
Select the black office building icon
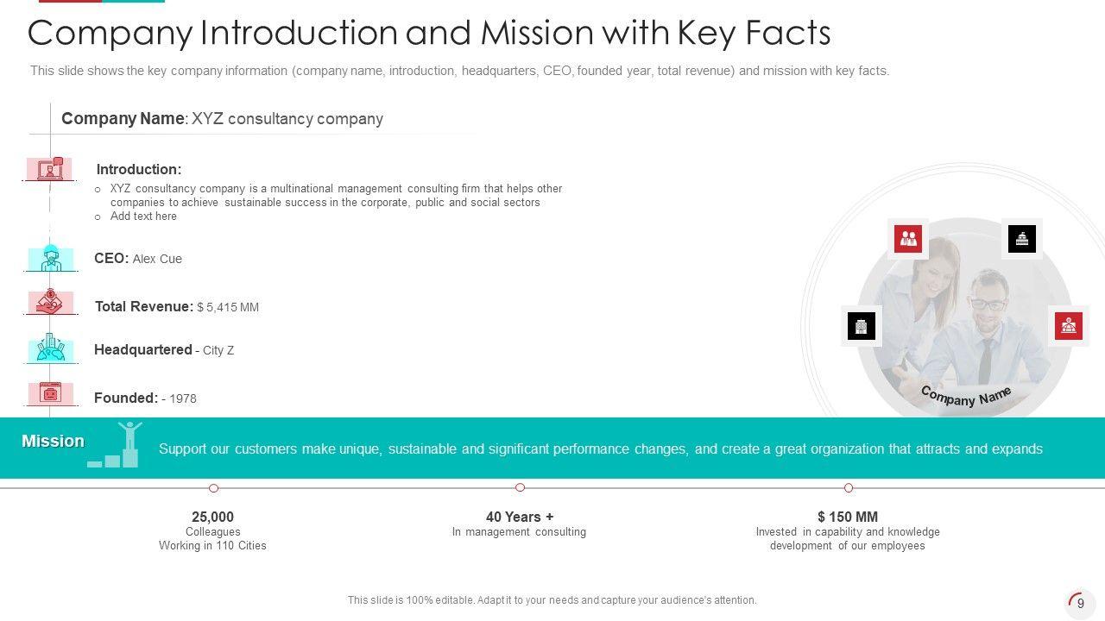tap(861, 326)
